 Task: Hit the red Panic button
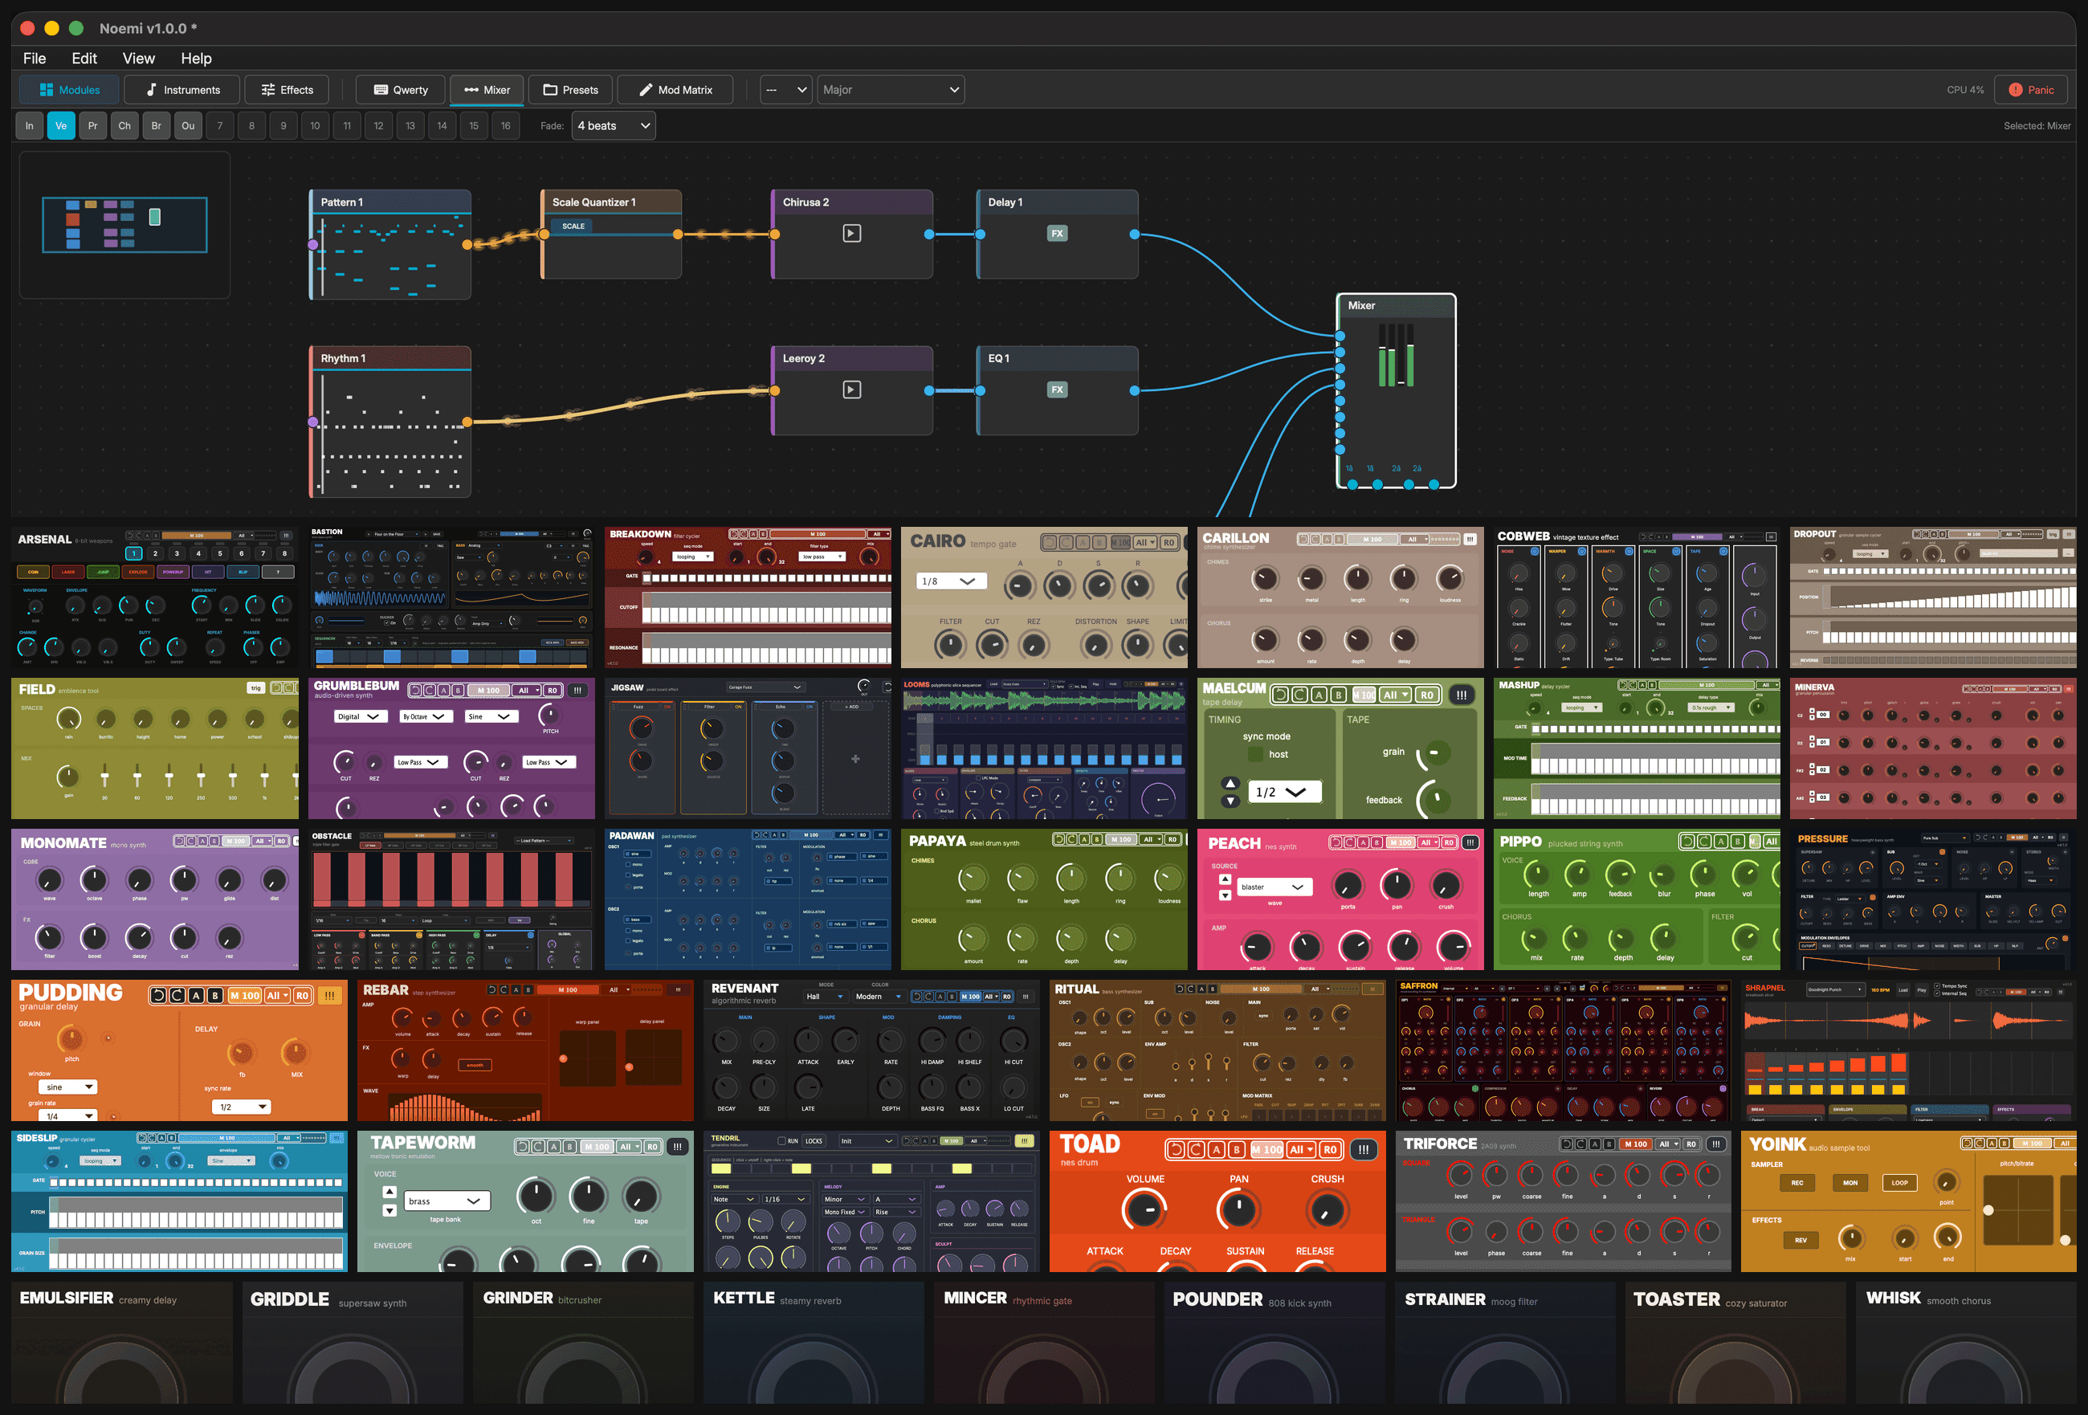(x=2030, y=90)
